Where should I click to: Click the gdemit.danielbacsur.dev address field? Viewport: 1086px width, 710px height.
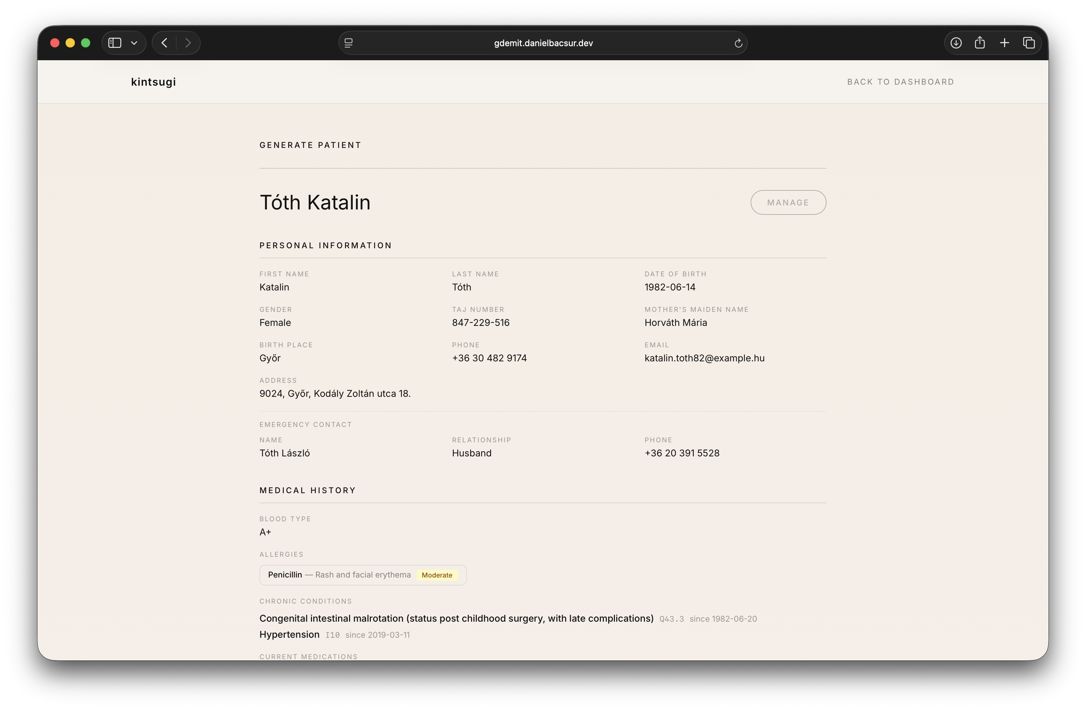[x=543, y=43]
